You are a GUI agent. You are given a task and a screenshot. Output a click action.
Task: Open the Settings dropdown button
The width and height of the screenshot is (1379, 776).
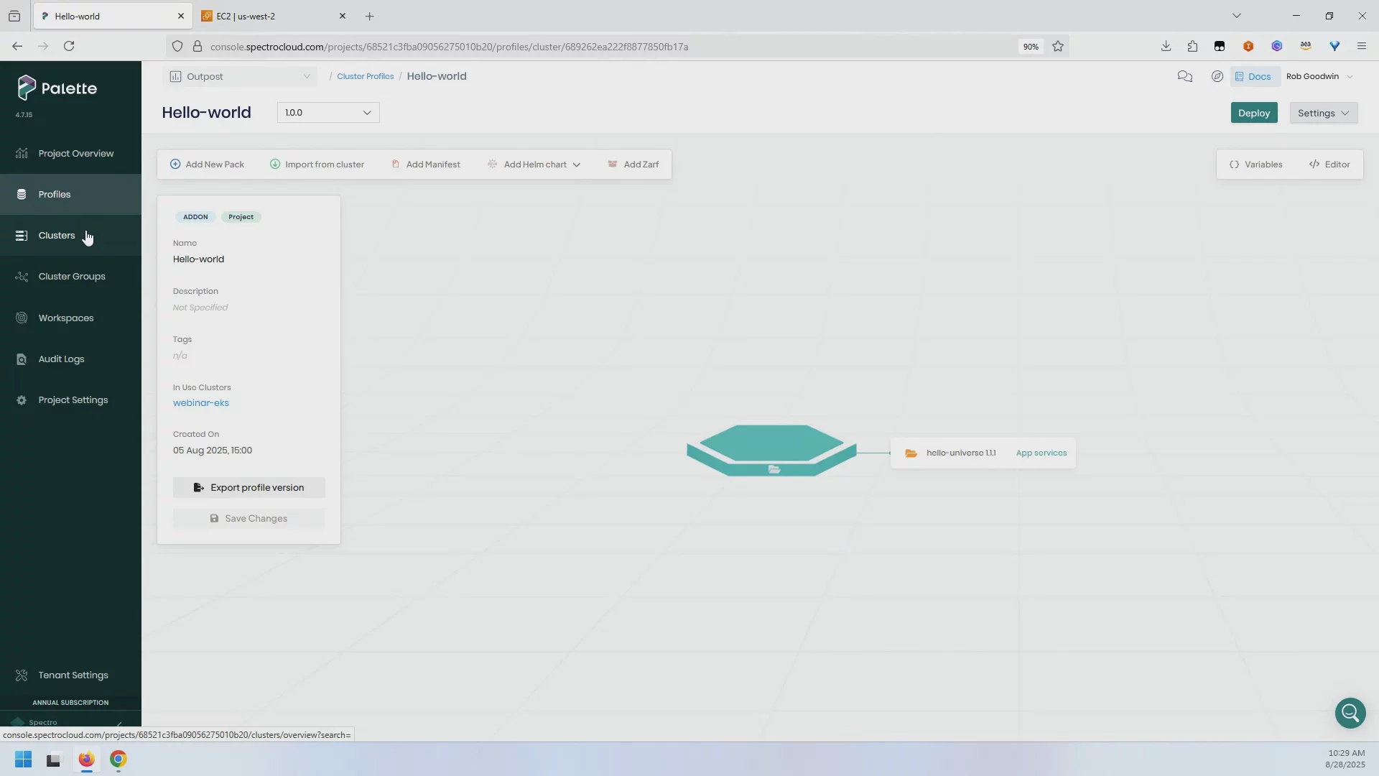(1323, 113)
